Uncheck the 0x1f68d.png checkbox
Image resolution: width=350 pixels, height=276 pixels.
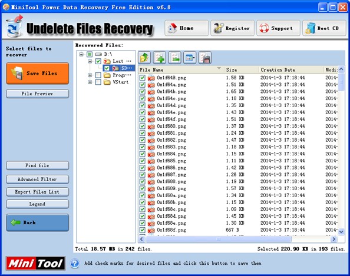tap(143, 216)
